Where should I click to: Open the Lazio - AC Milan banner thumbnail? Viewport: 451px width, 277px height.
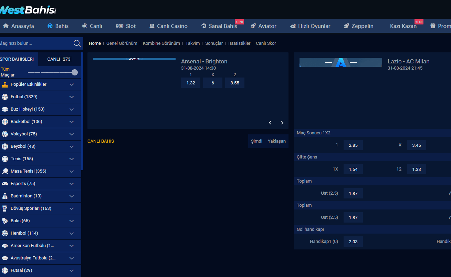coord(341,62)
